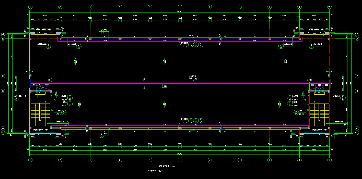
Task: Select grid bubble 6 in the top row
Action: pos(180,7)
